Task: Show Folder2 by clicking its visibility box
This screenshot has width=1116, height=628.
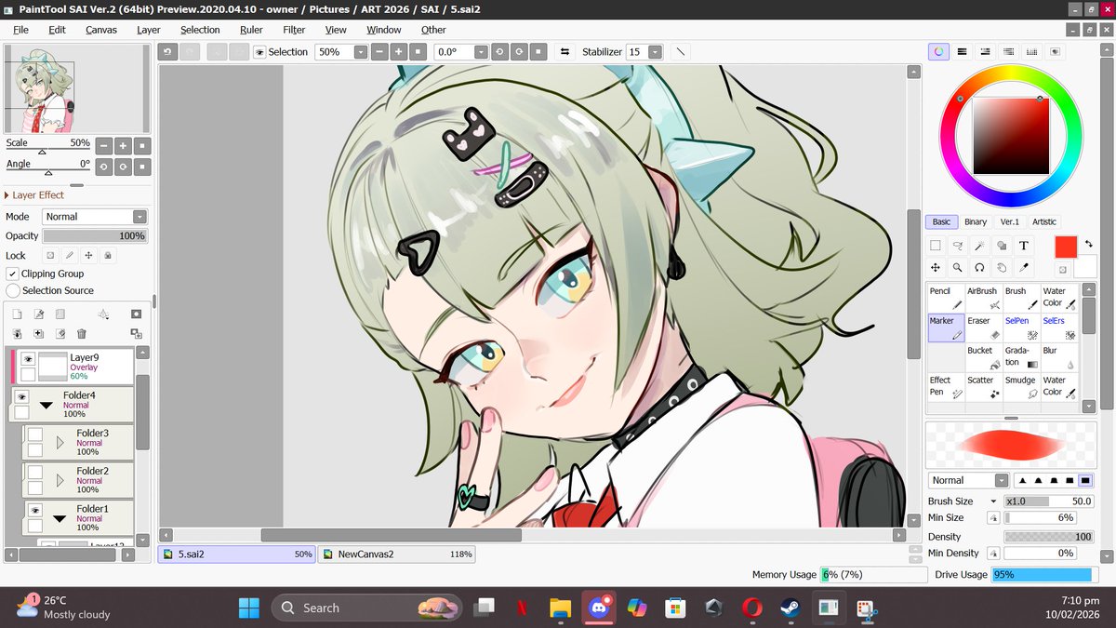Action: pos(34,473)
